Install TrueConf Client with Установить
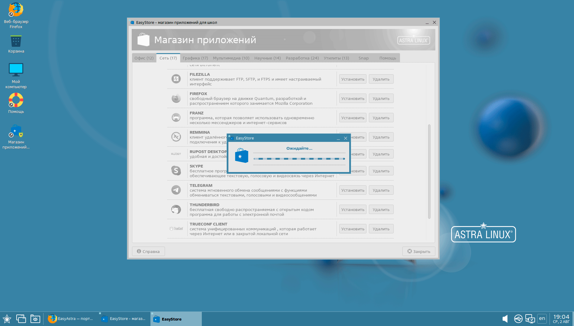This screenshot has width=574, height=326. (x=353, y=229)
